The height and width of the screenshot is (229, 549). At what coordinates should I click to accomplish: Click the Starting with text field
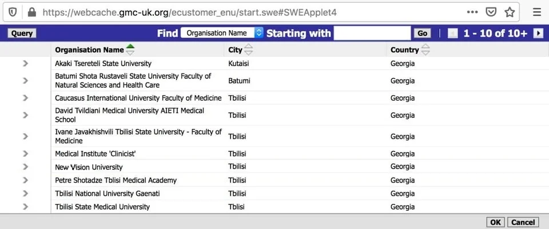(372, 33)
